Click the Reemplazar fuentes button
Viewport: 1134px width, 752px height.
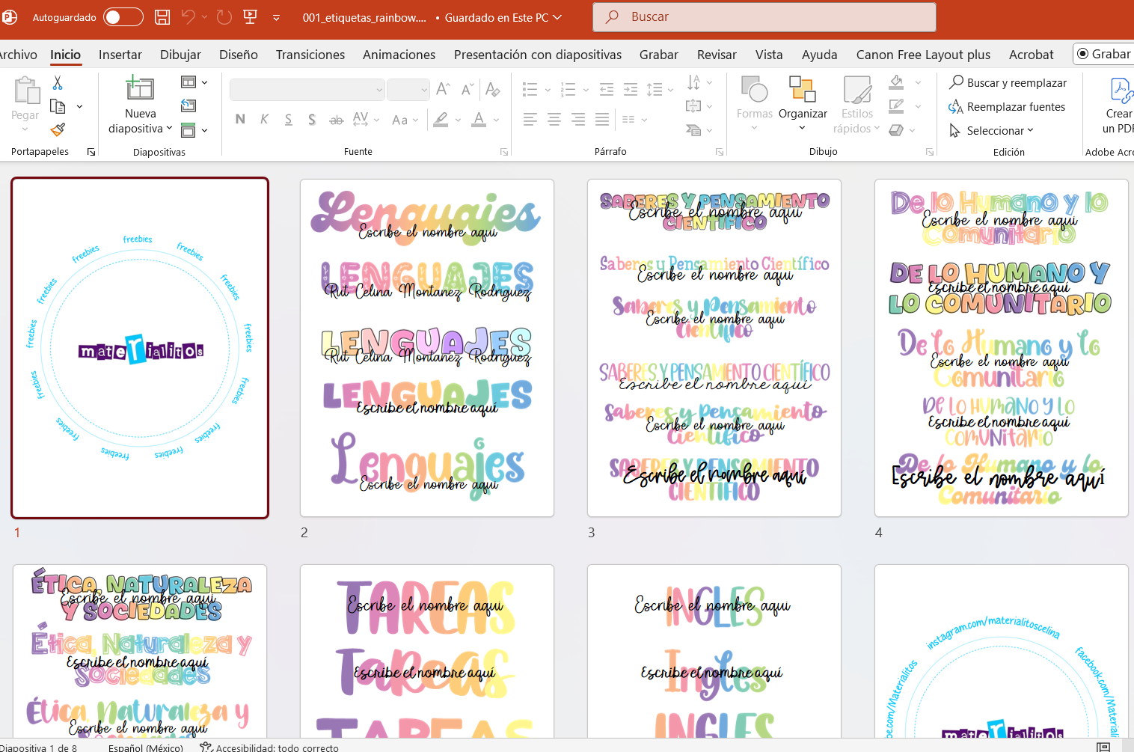coord(1008,107)
